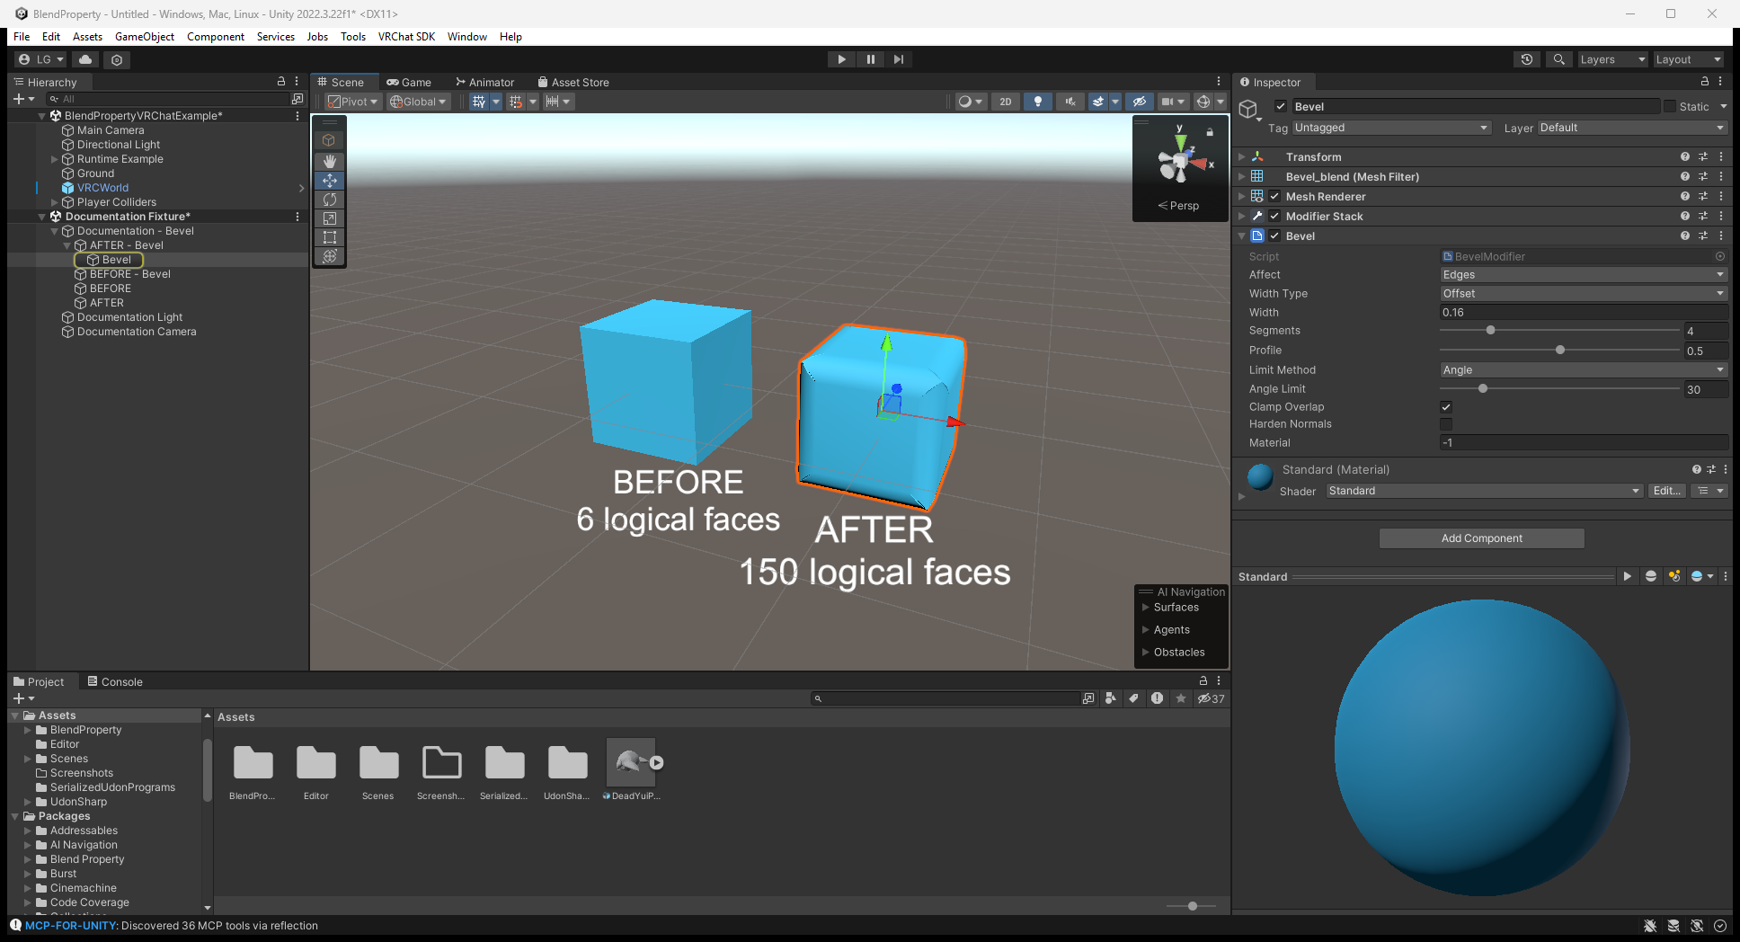Enable Harden Normals checkbox
This screenshot has width=1740, height=942.
tap(1446, 424)
